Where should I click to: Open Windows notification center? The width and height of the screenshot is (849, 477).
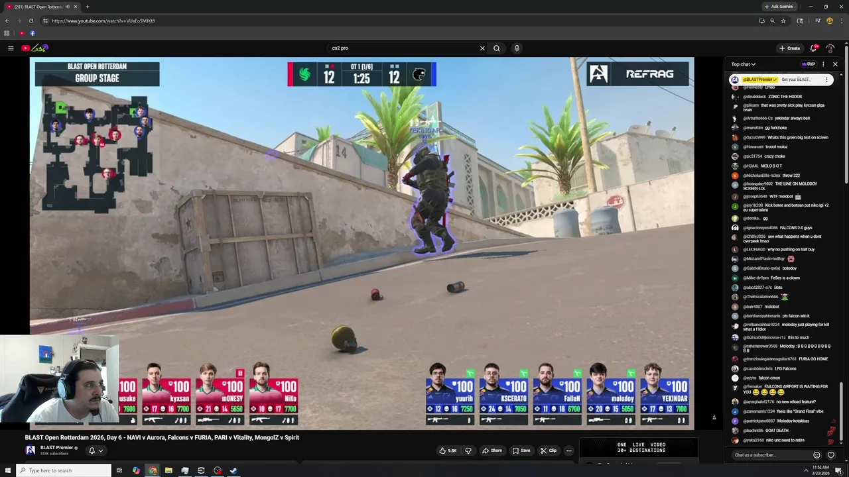pos(838,470)
